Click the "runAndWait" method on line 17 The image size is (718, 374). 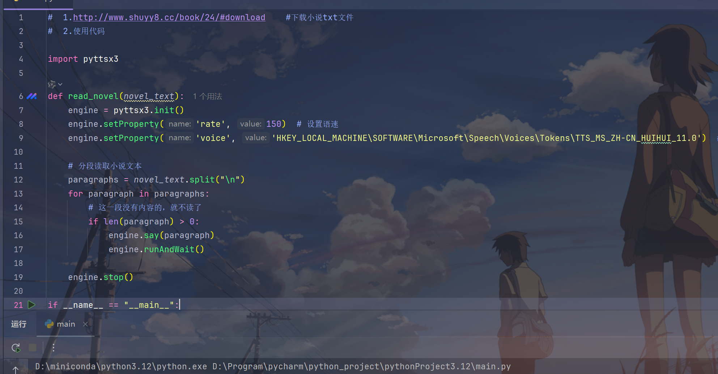point(169,249)
